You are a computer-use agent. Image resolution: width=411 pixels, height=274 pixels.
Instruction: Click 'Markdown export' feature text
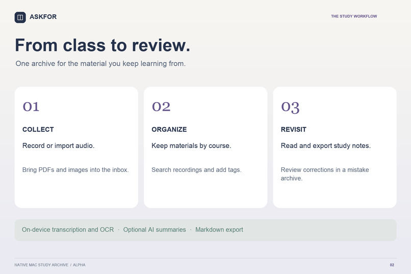point(219,230)
